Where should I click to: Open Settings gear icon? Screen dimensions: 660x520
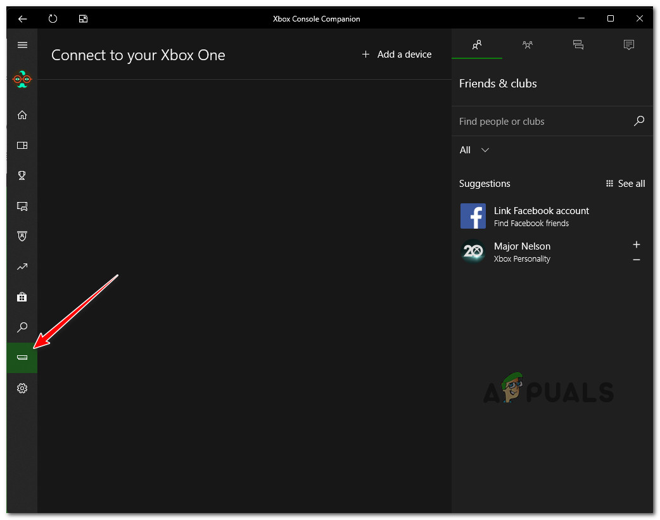pos(22,388)
